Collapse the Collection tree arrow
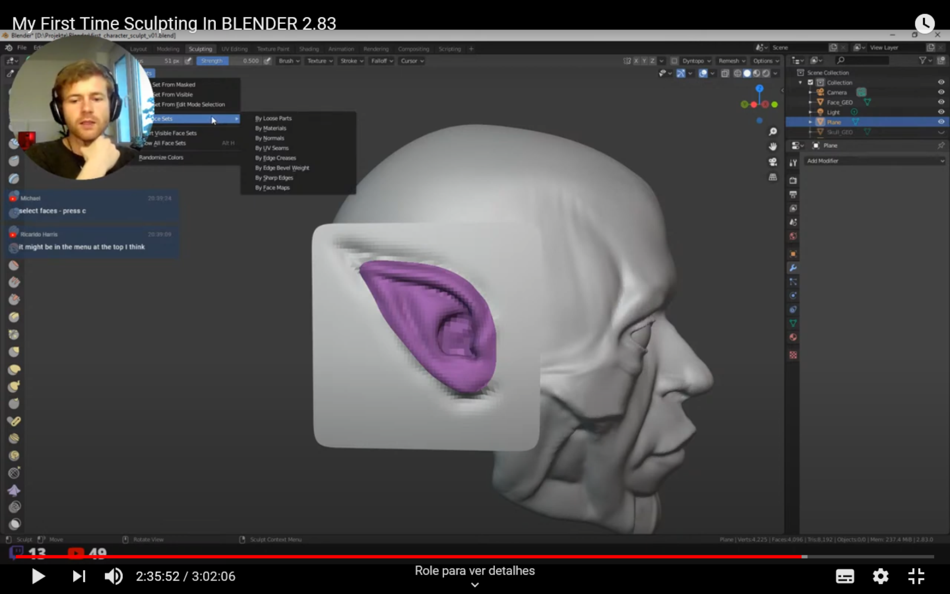This screenshot has width=950, height=594. coord(801,83)
